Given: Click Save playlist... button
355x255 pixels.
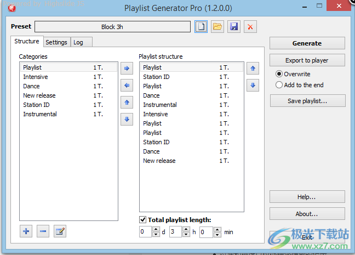Looking at the screenshot, I should click(308, 101).
